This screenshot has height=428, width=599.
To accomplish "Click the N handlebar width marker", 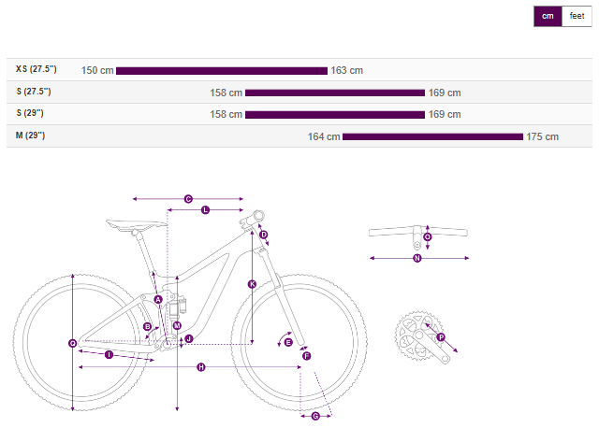I will 417,258.
